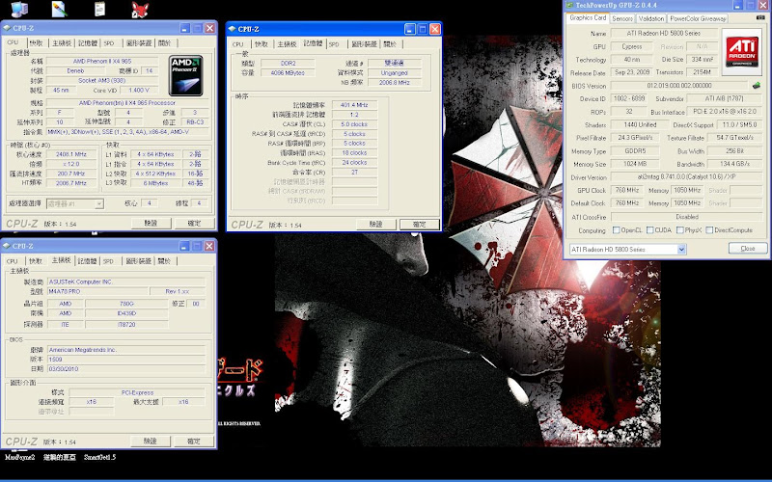Click the '03/30/2010' BIOS date value
This screenshot has height=482, width=772.
(x=126, y=369)
